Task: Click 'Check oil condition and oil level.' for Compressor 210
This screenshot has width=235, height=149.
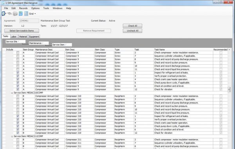Action: (169, 129)
